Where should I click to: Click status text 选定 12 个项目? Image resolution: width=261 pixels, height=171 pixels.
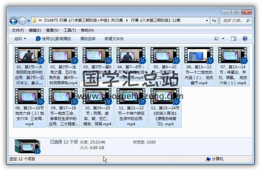pos(22,159)
